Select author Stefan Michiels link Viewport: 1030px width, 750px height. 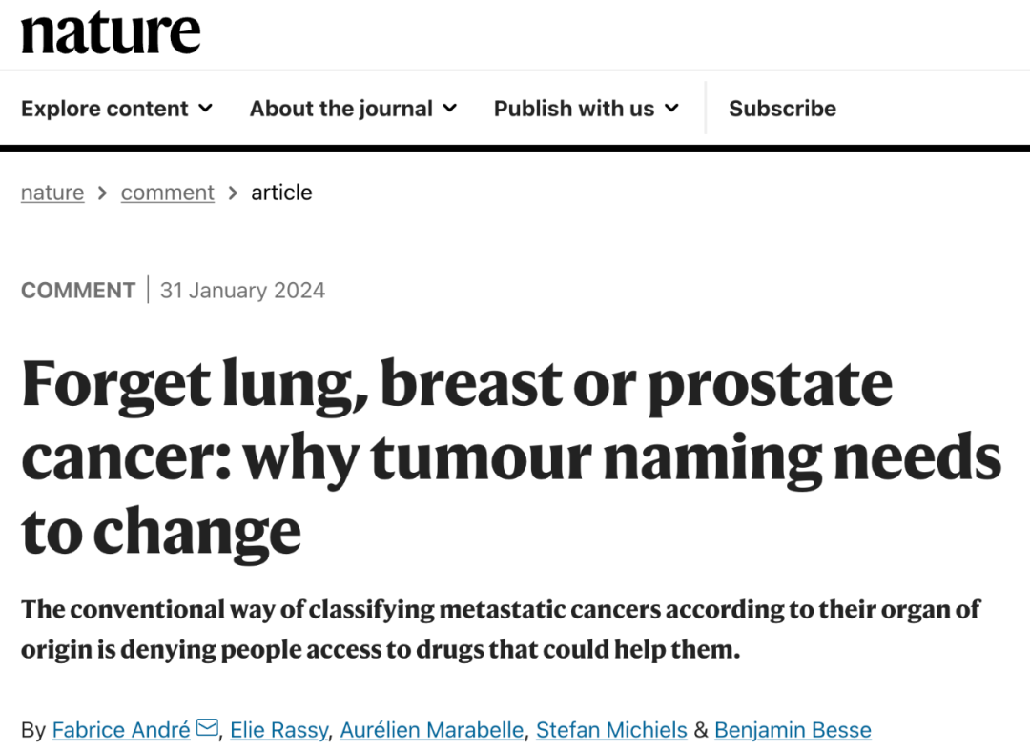click(x=611, y=730)
